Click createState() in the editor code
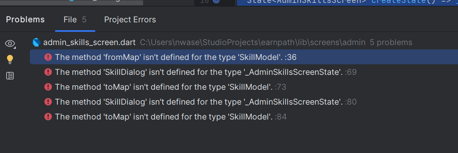Viewport: 458px width, 153px height. (403, 1)
